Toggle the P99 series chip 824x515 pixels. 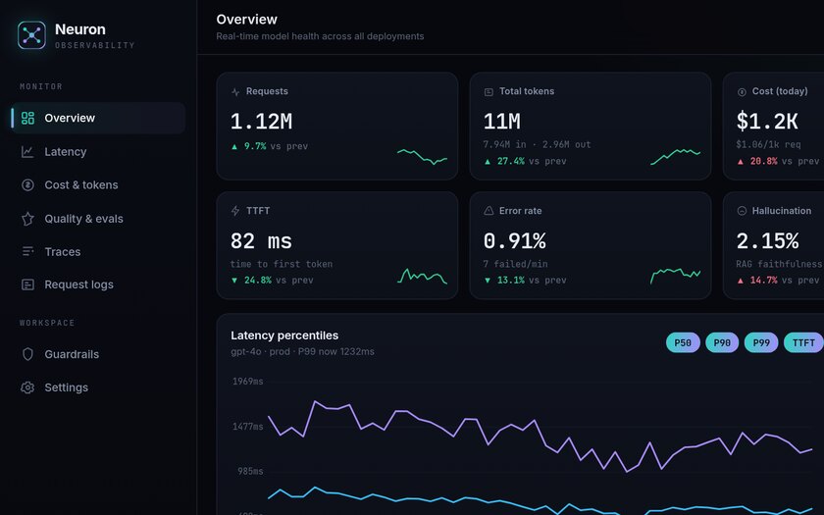tap(761, 342)
